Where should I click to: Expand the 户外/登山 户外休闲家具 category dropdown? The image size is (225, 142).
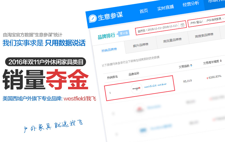coord(207,21)
